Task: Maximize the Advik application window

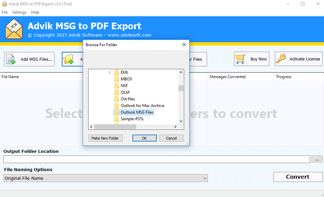Action: tap(302, 4)
